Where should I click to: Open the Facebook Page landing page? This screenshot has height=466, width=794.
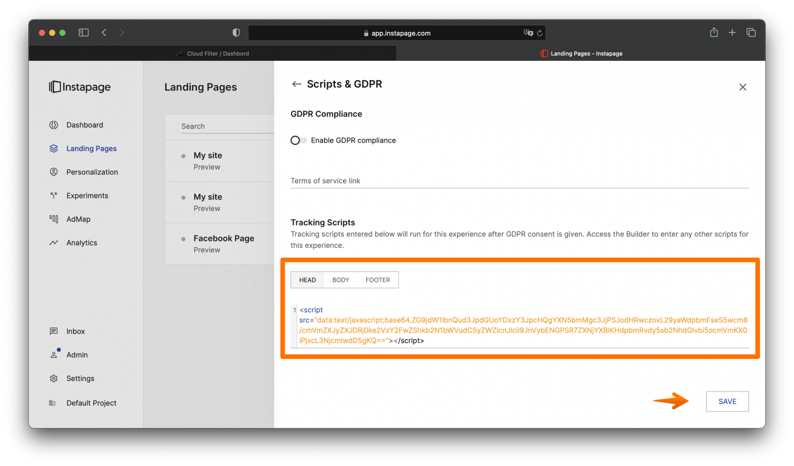(224, 238)
